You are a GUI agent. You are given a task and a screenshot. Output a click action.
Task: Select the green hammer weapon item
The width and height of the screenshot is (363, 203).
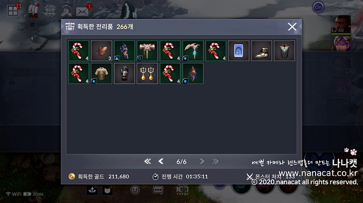tap(147, 51)
